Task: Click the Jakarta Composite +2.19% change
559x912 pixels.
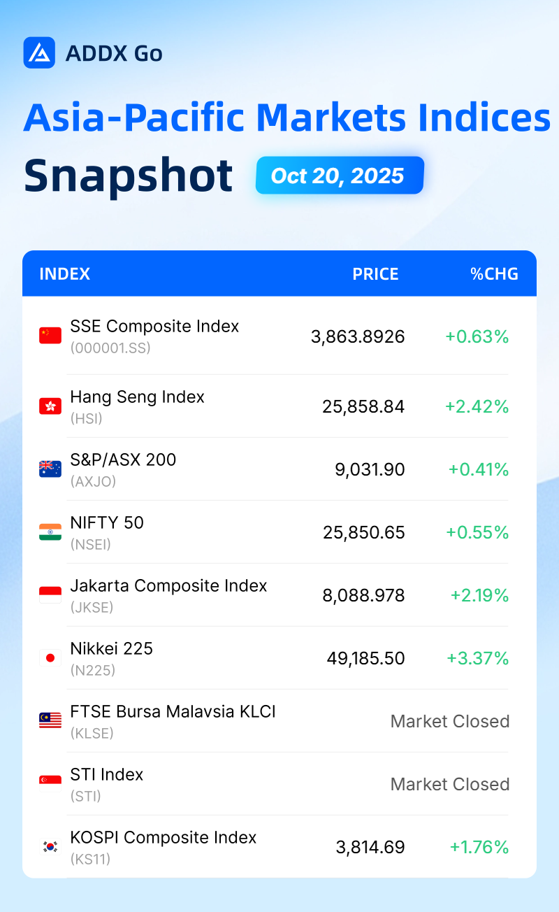Action: click(479, 595)
